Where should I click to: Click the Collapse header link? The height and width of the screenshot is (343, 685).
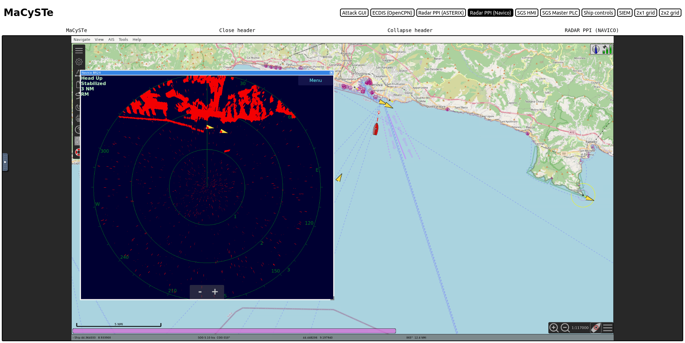[x=410, y=30]
